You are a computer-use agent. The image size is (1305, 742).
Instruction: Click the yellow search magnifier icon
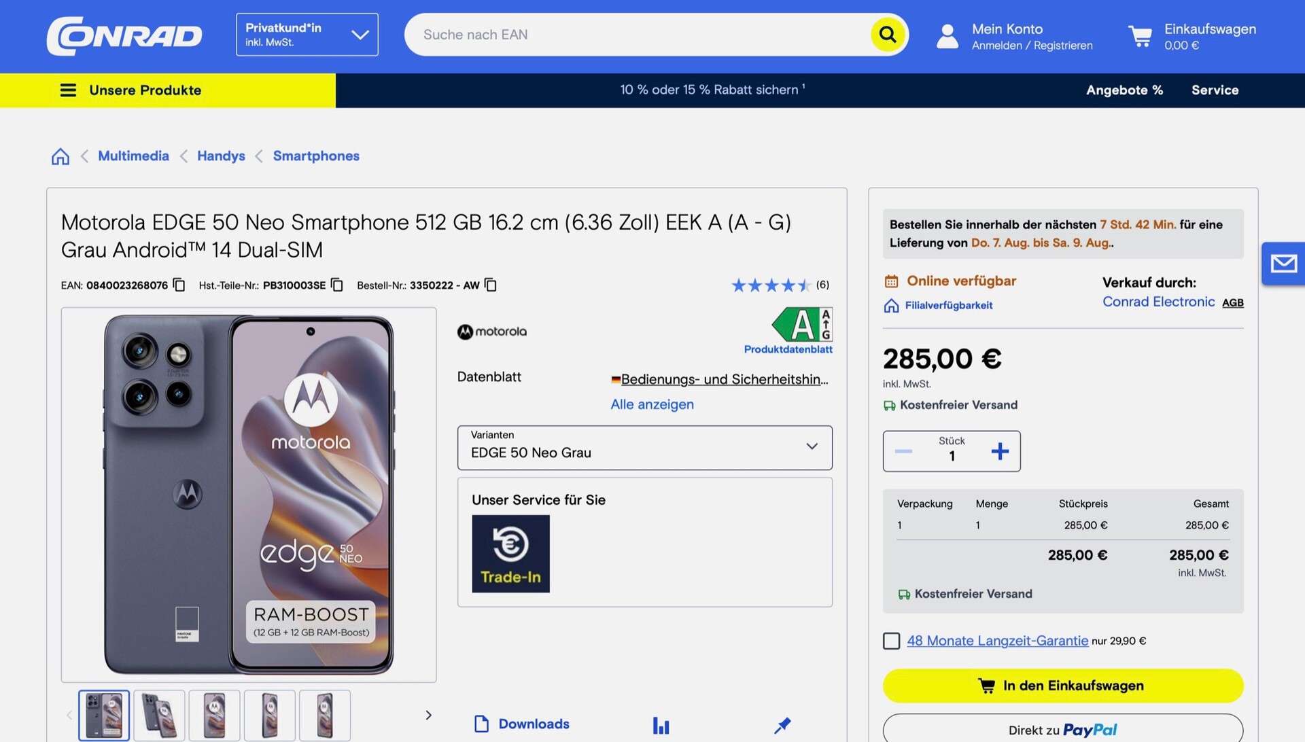887,35
